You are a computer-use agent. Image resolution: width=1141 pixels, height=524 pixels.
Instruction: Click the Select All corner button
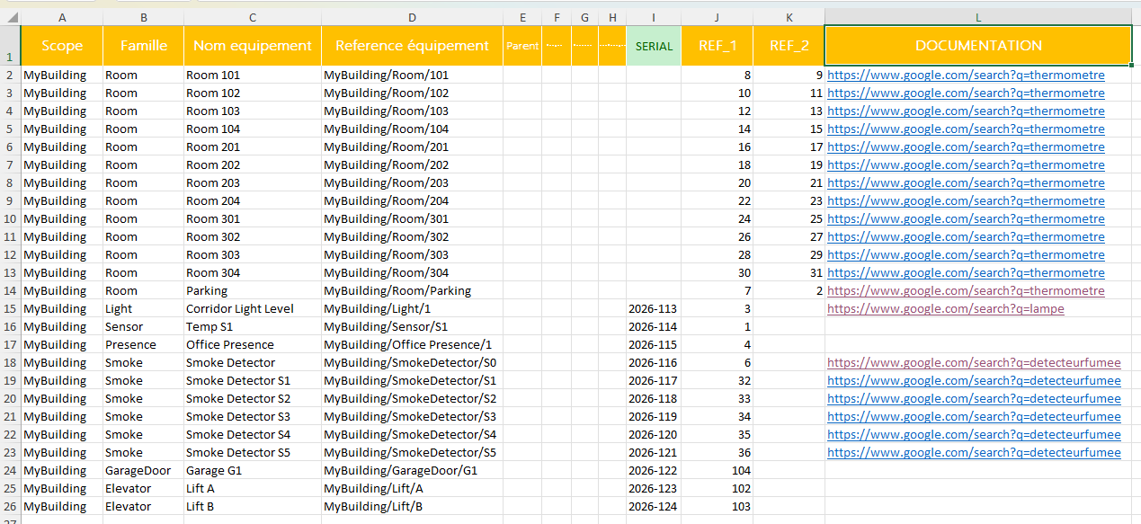[10, 17]
